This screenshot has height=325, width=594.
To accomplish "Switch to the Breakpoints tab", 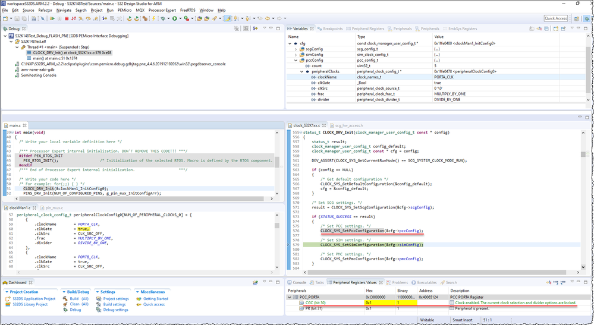I will [331, 29].
